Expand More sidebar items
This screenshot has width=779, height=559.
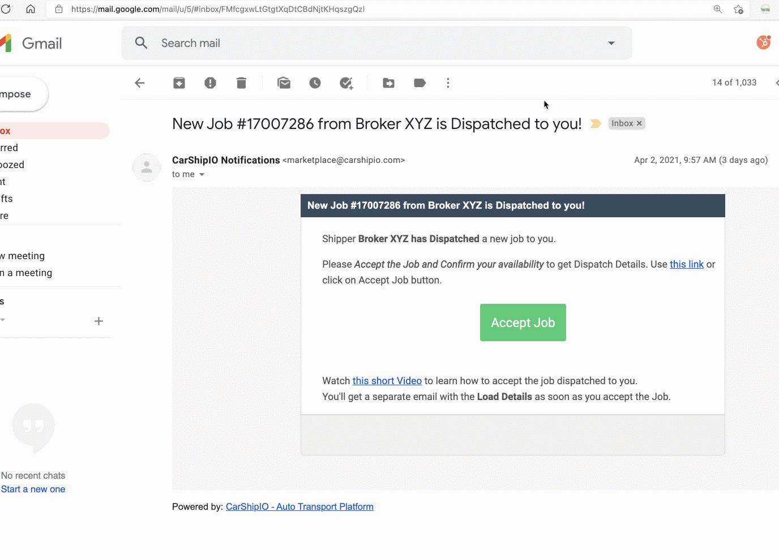coord(5,216)
